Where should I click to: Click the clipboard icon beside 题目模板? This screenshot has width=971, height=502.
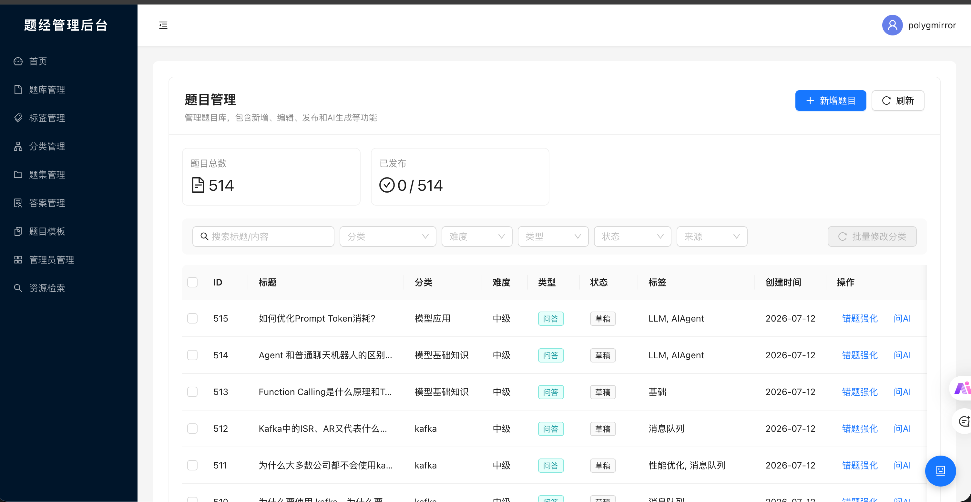click(x=18, y=231)
